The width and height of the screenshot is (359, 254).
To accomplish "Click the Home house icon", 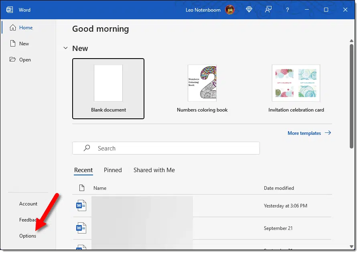I will 13,27.
